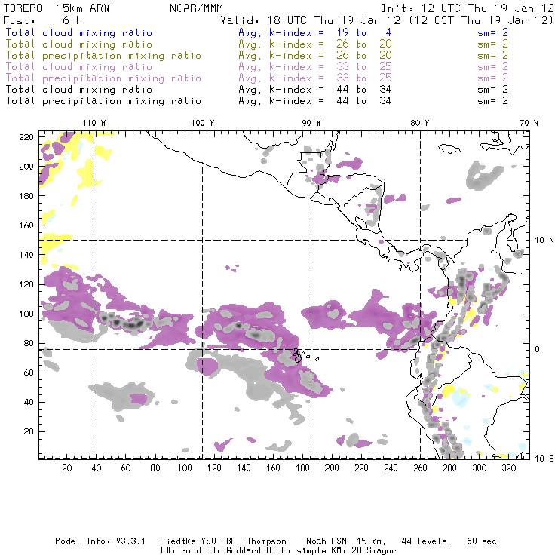The image size is (558, 558).
Task: Click the "120" tick on horizontal axis
Action: (214, 468)
